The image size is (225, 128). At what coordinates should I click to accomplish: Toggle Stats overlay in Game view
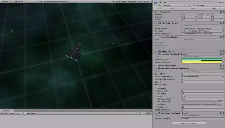pos(140,1)
